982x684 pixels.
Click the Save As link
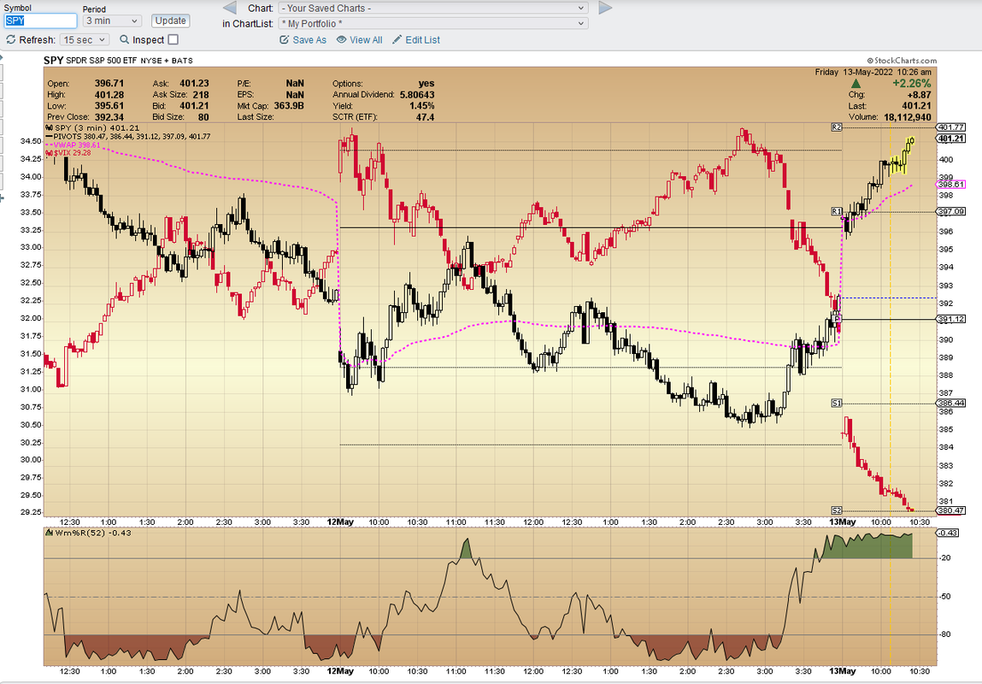[x=309, y=39]
